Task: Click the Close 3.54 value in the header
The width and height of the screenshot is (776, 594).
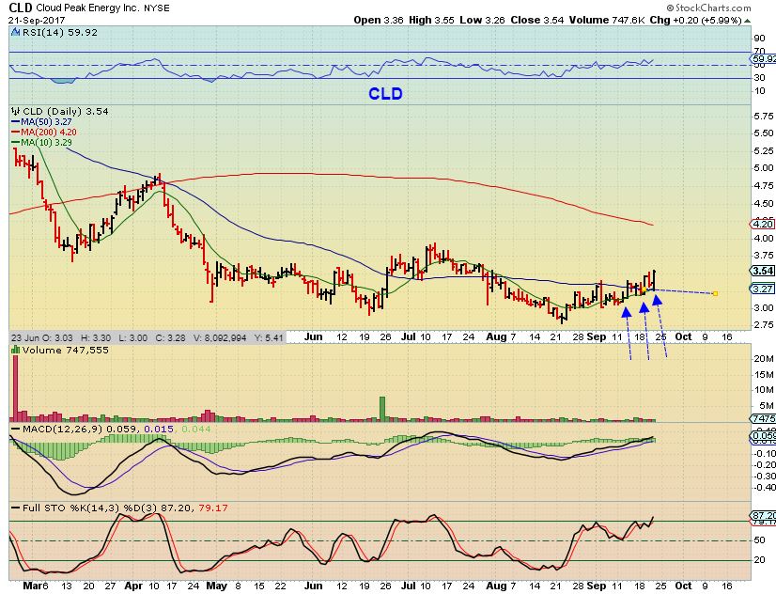Action: pos(537,21)
